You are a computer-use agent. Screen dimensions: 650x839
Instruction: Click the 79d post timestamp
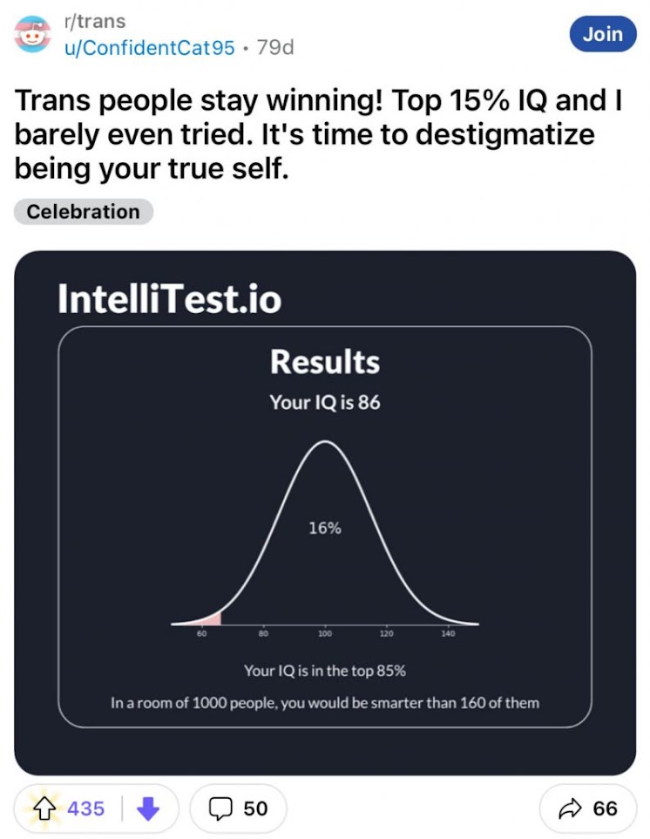[275, 48]
